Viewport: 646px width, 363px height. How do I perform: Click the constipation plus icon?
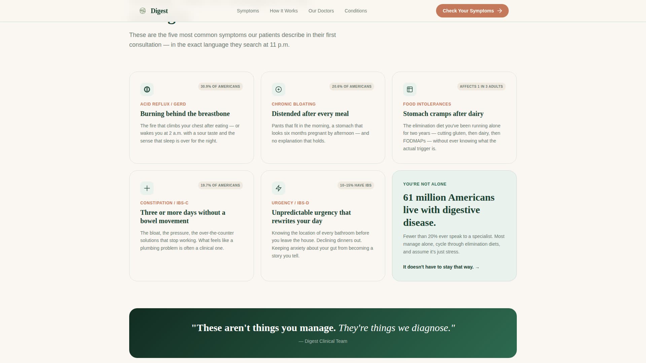(147, 188)
